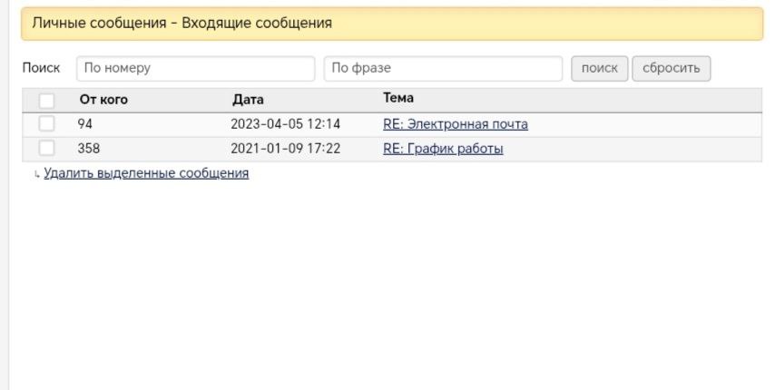The image size is (775, 390).
Task: Click the 'От кого' column header
Action: click(x=103, y=100)
